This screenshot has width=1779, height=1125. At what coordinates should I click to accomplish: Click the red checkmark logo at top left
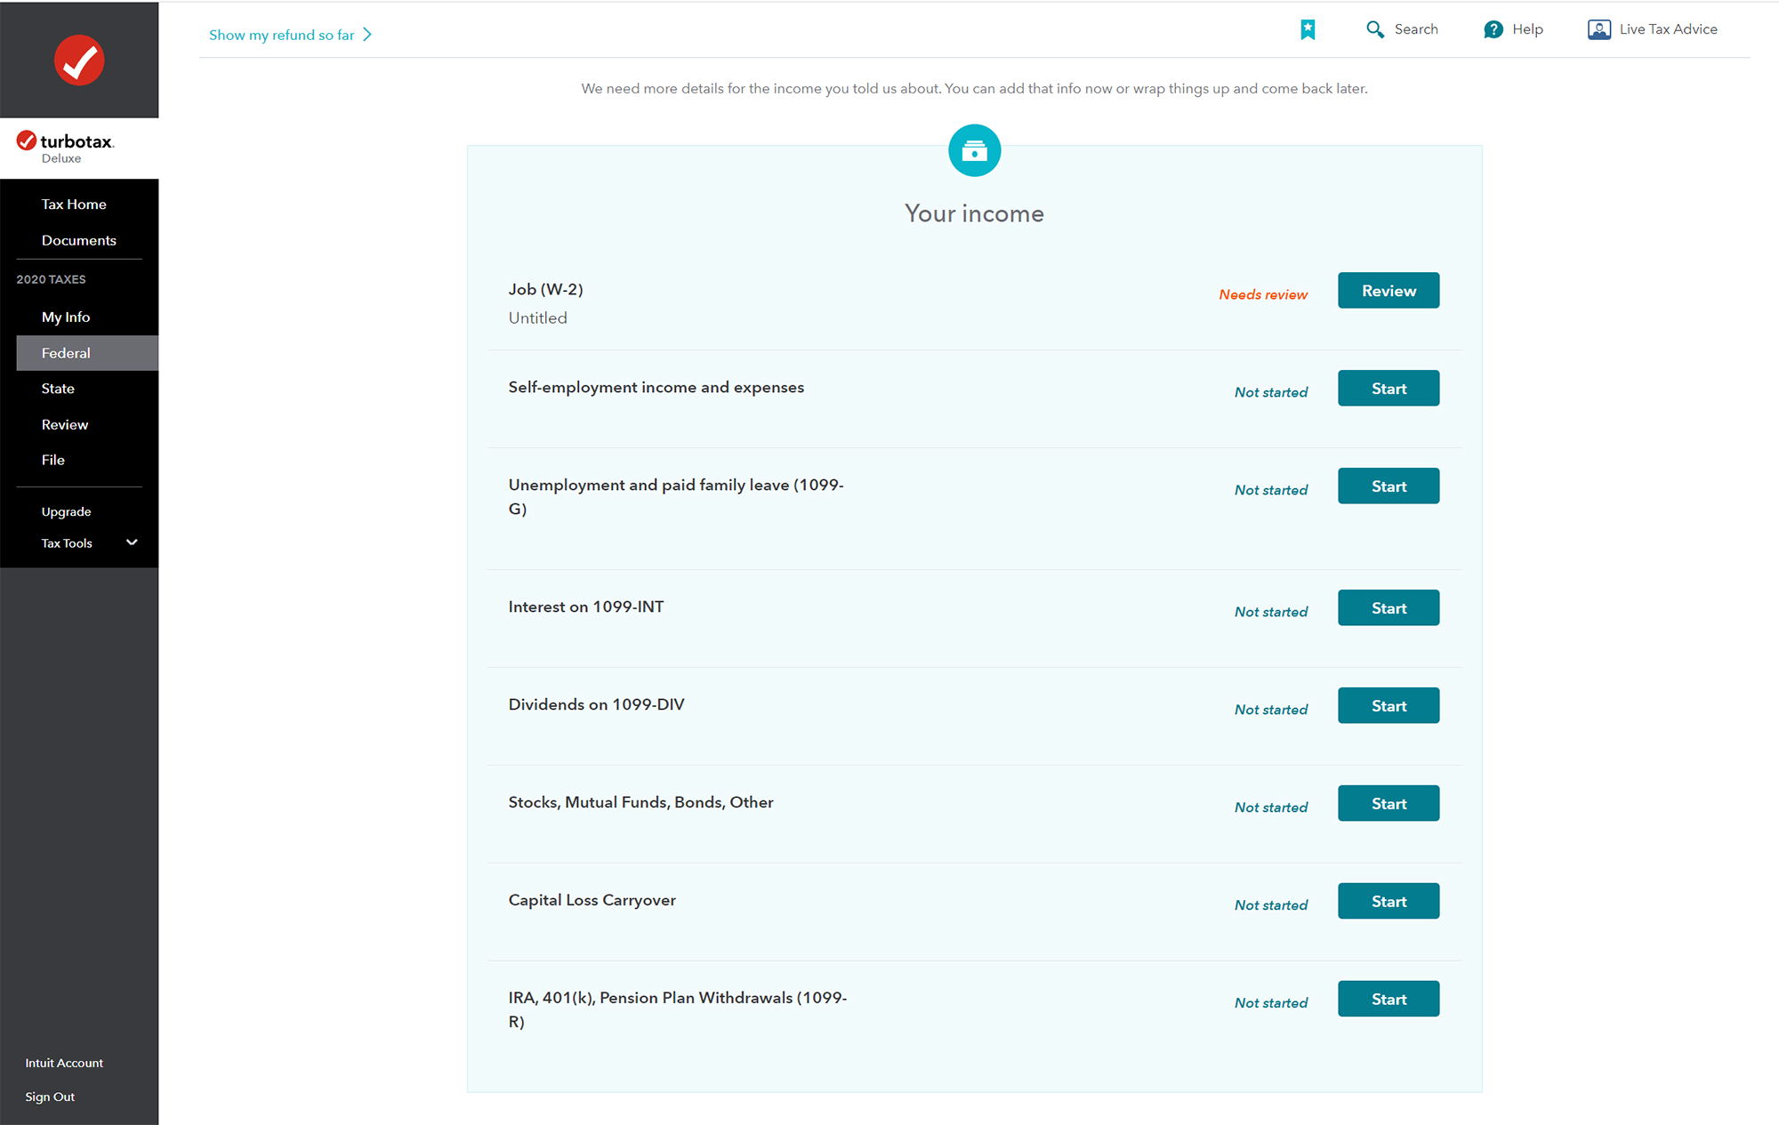(x=79, y=60)
